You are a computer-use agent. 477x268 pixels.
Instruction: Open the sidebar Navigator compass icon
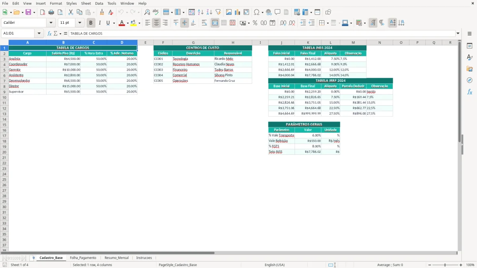coord(469,81)
